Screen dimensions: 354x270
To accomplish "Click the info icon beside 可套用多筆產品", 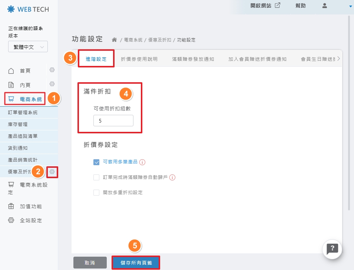I will [142, 162].
